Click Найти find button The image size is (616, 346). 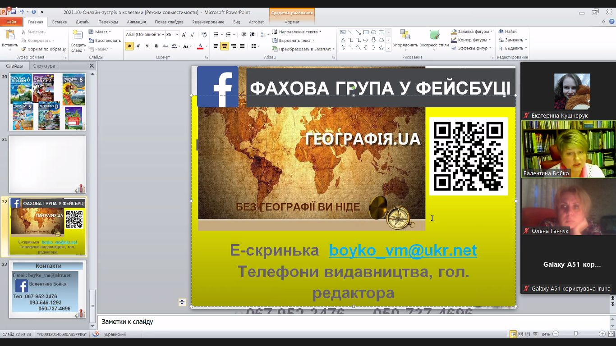(x=508, y=32)
